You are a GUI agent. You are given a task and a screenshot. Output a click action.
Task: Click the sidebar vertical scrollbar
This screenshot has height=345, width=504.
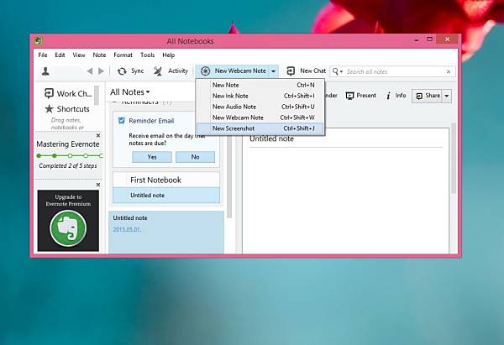point(97,96)
